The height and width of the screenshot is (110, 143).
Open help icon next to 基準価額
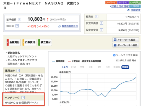[19, 20]
